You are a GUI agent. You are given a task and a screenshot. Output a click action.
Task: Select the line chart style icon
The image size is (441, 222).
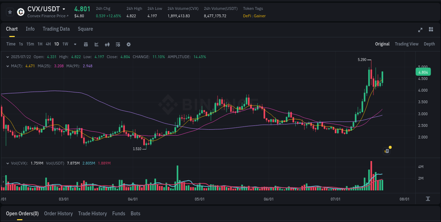tap(96, 44)
